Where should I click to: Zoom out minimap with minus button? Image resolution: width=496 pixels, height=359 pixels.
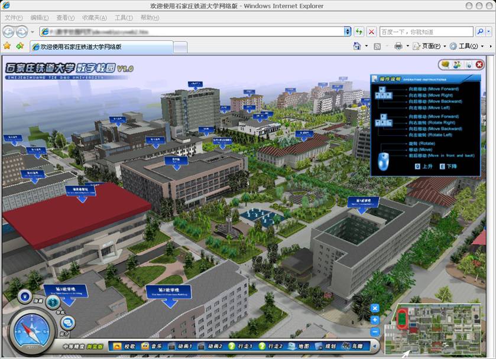point(375,332)
